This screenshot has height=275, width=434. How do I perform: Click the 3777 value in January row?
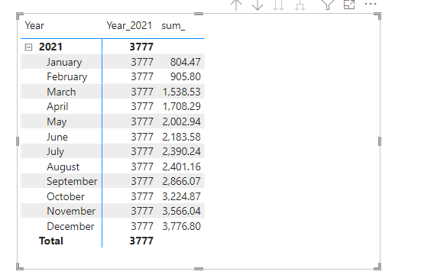pyautogui.click(x=142, y=62)
